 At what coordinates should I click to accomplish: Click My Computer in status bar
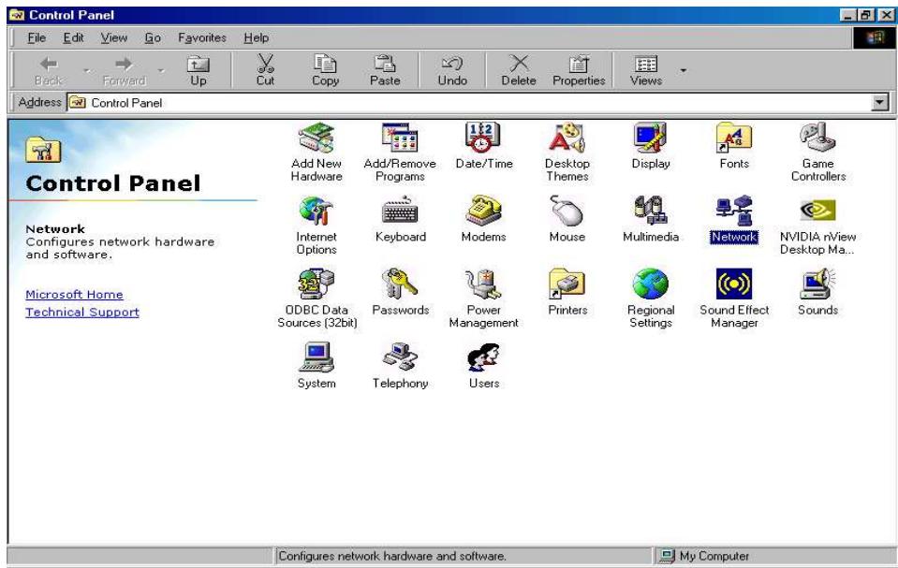(704, 556)
